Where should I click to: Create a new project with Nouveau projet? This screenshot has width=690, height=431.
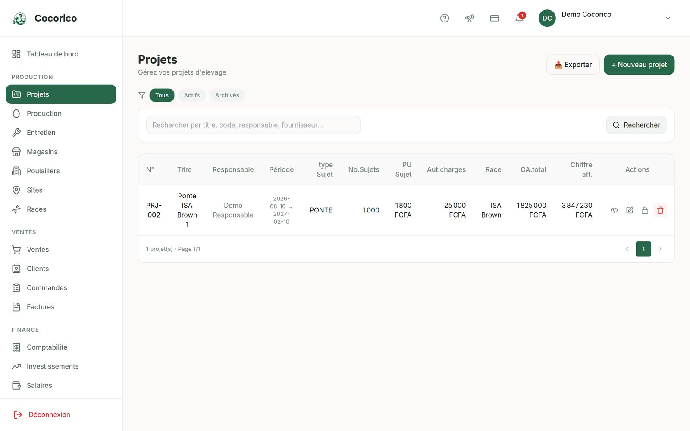639,65
